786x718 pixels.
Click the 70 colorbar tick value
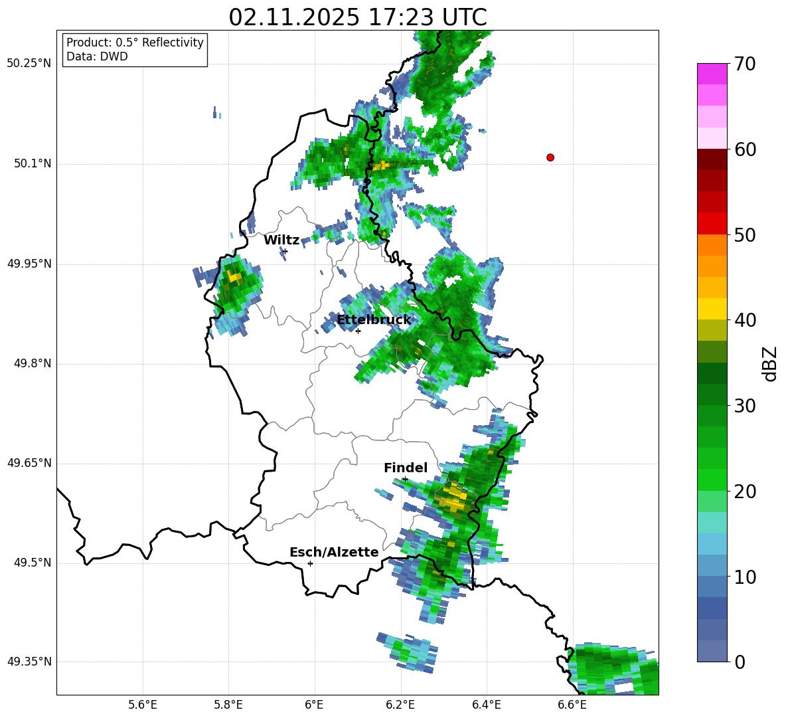pyautogui.click(x=745, y=64)
